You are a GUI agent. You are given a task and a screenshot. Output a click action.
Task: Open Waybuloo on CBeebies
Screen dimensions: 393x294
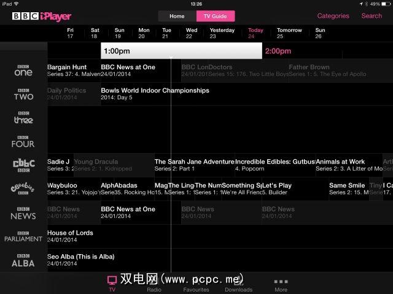[74, 189]
